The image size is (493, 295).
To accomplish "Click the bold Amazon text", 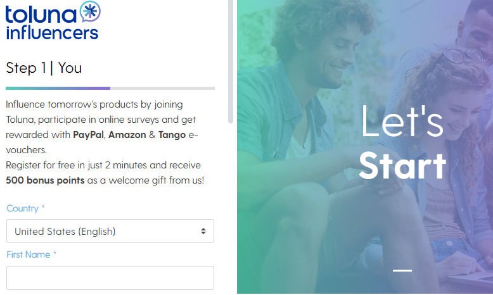I will point(127,134).
